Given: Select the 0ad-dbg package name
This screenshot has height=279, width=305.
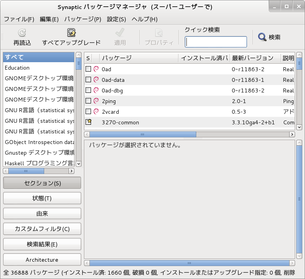Looking at the screenshot, I should click(112, 91).
